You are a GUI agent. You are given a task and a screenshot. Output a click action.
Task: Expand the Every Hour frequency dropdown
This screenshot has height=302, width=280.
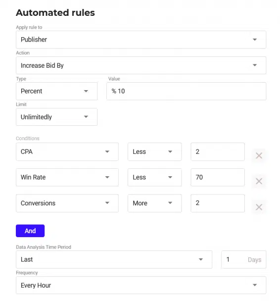tap(141, 285)
